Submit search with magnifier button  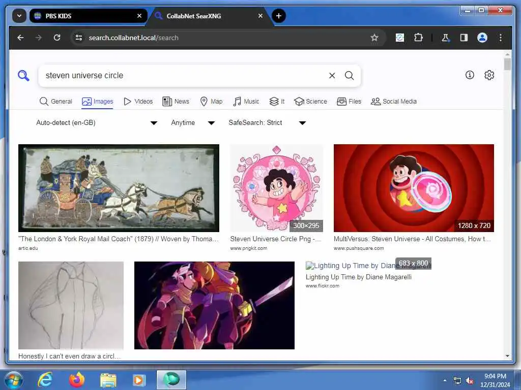coord(349,76)
